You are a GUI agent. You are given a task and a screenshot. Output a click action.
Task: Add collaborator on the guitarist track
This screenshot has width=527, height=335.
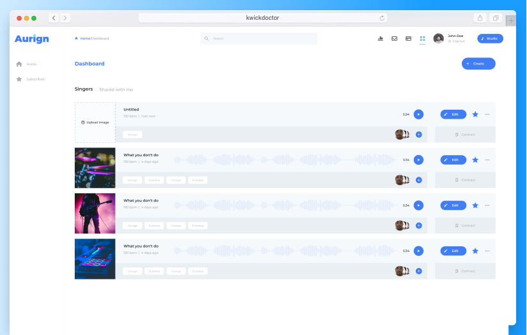(x=419, y=226)
